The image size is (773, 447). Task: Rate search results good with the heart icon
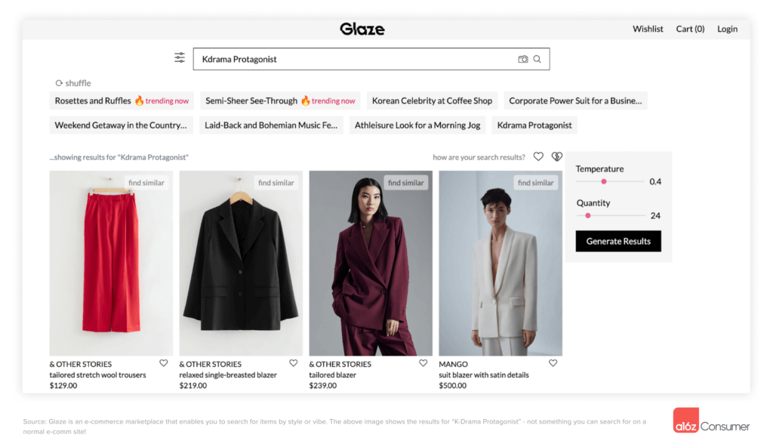click(x=538, y=156)
